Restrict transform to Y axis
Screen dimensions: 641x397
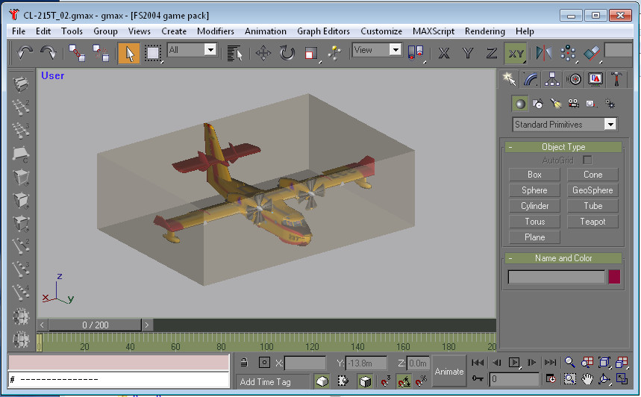coord(468,53)
